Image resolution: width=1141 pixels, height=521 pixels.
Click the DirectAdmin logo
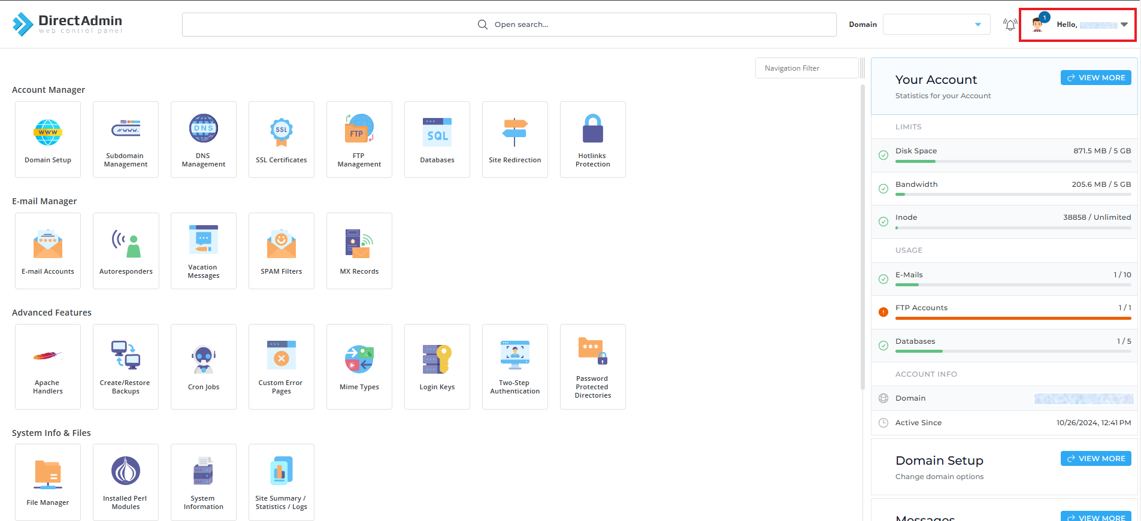(67, 24)
